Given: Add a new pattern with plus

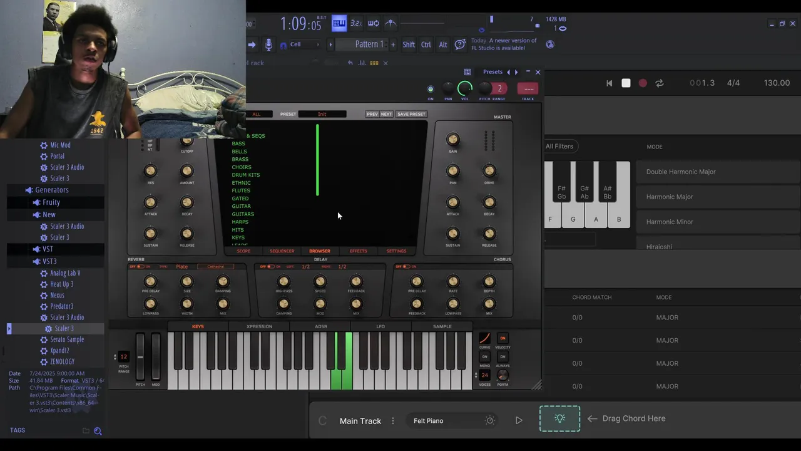Looking at the screenshot, I should click(x=393, y=44).
